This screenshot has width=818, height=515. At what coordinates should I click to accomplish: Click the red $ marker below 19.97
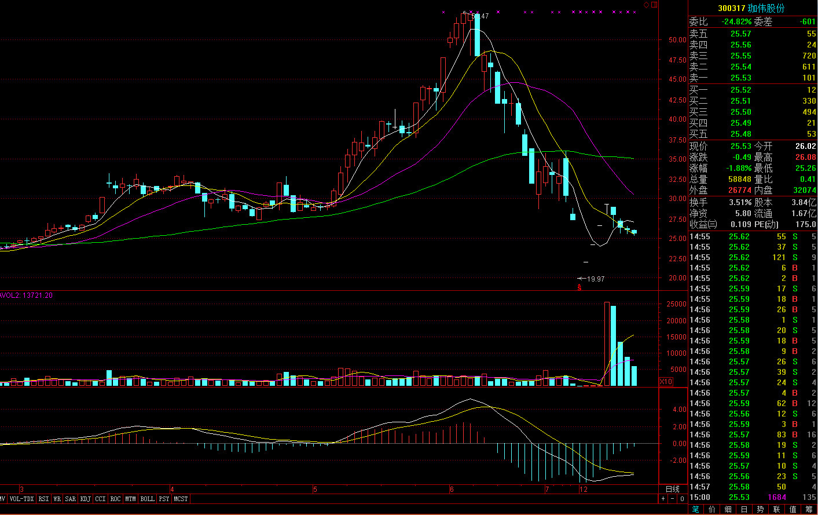click(x=579, y=287)
